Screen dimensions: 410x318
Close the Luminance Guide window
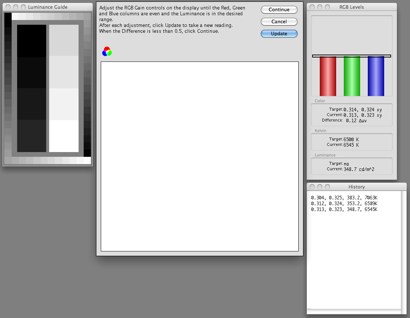pos(8,7)
